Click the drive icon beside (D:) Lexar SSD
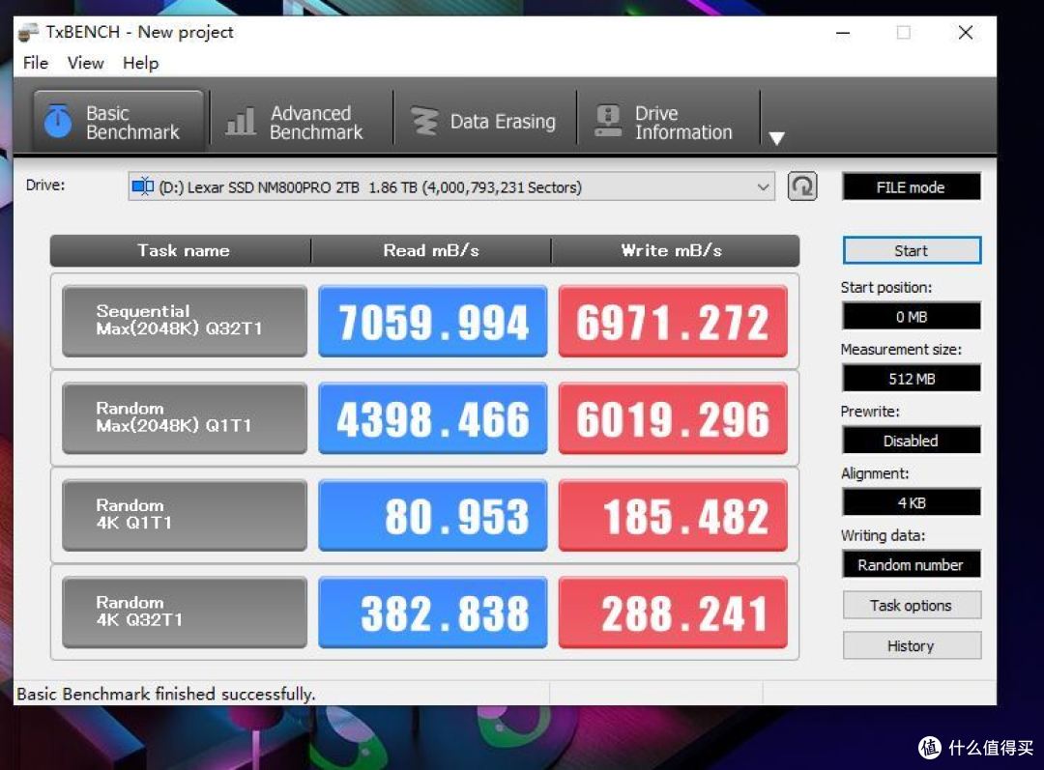 (142, 186)
